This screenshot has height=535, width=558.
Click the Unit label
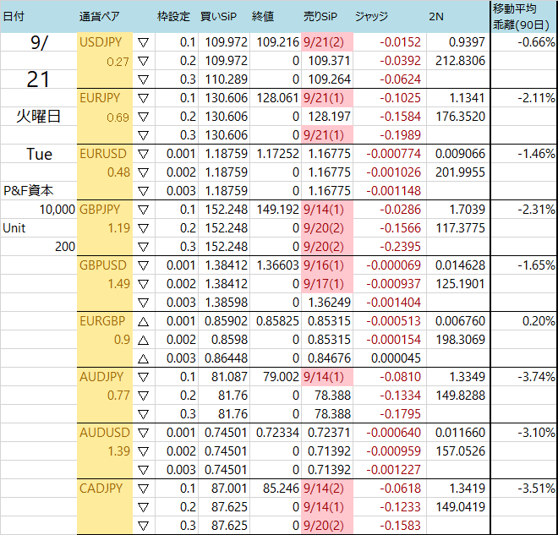14,228
